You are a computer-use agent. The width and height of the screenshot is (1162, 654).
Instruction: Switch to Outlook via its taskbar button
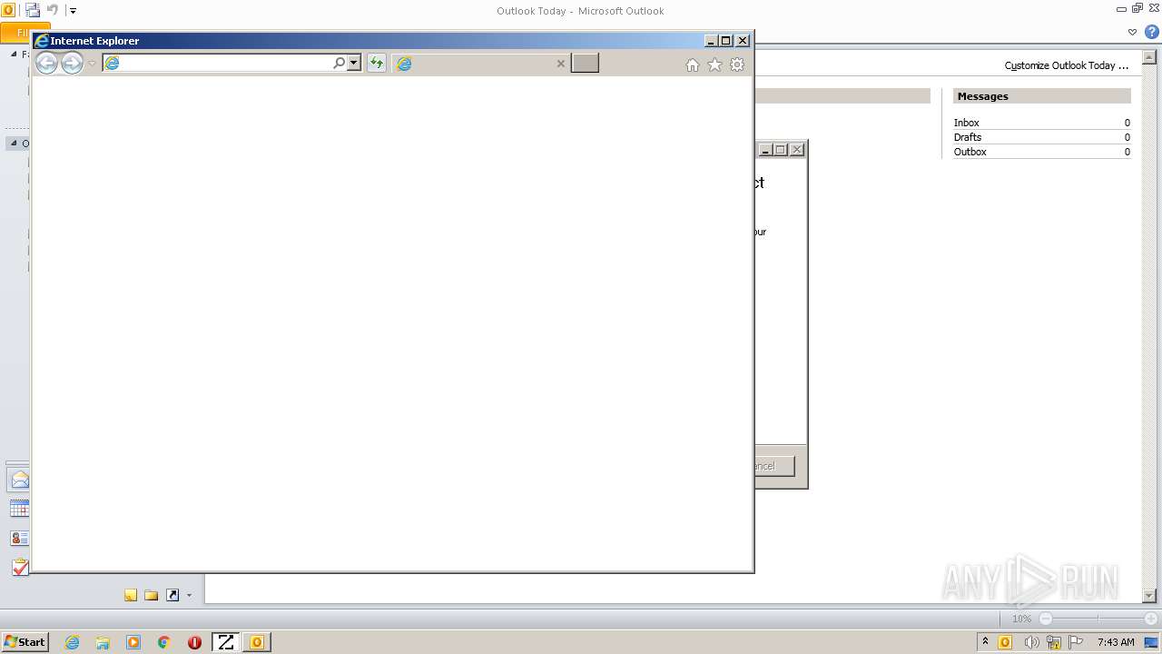click(x=257, y=642)
